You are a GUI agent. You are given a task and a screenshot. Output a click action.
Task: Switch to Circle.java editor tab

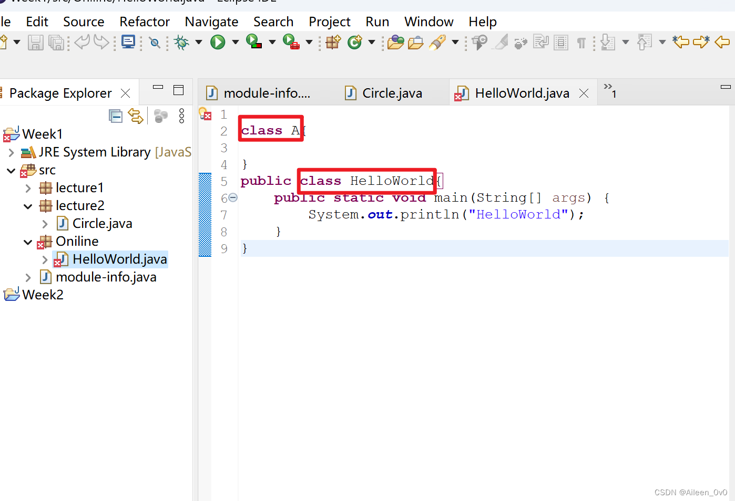click(392, 93)
